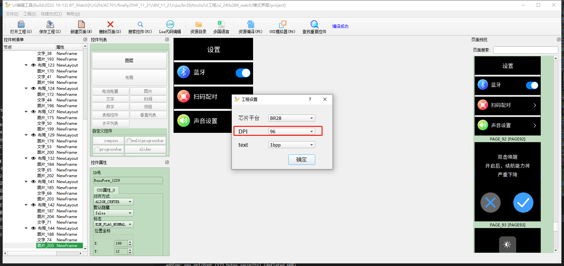Screen dimensions: 564x266
Task: Toggle 蓝牙 switch in PAGE_92 preview
Action: (x=532, y=86)
